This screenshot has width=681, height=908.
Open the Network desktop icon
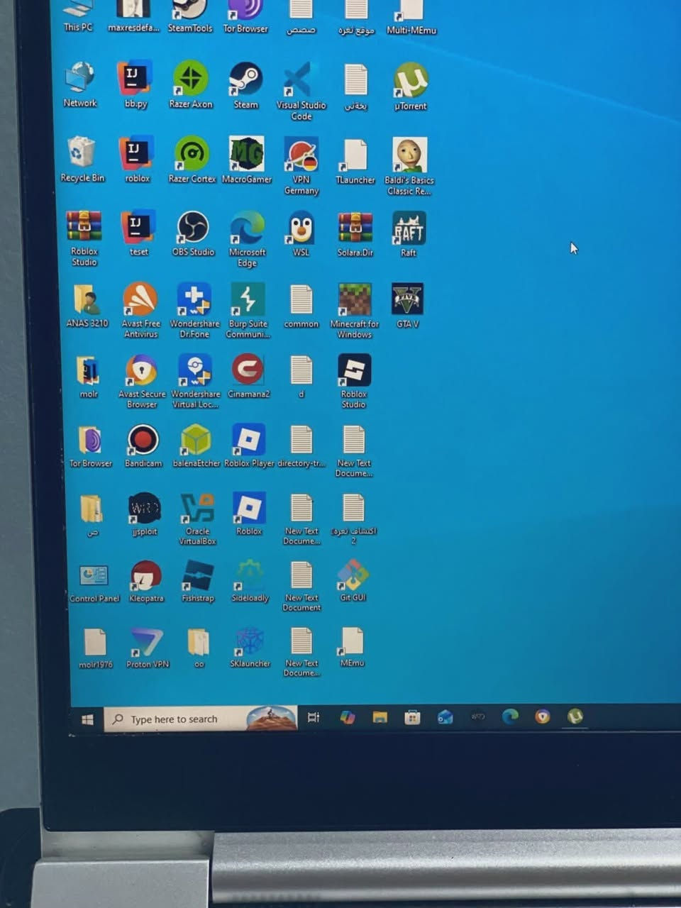79,78
